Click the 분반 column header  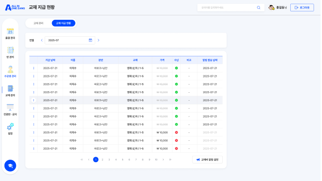tap(101, 60)
